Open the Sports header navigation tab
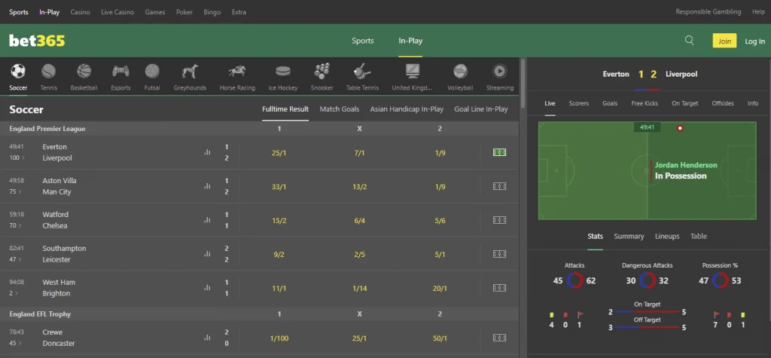 coord(363,41)
